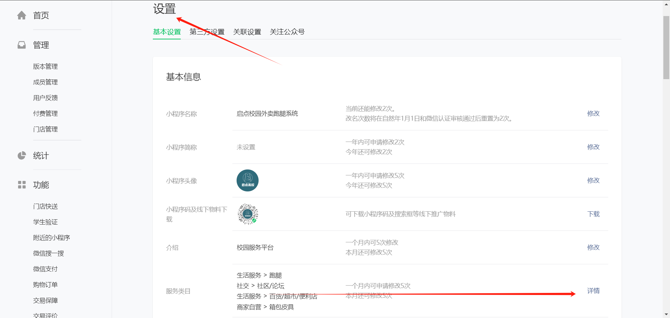Go to 成员管理 in the sidebar
Screen dimensions: 670x318
[x=45, y=82]
